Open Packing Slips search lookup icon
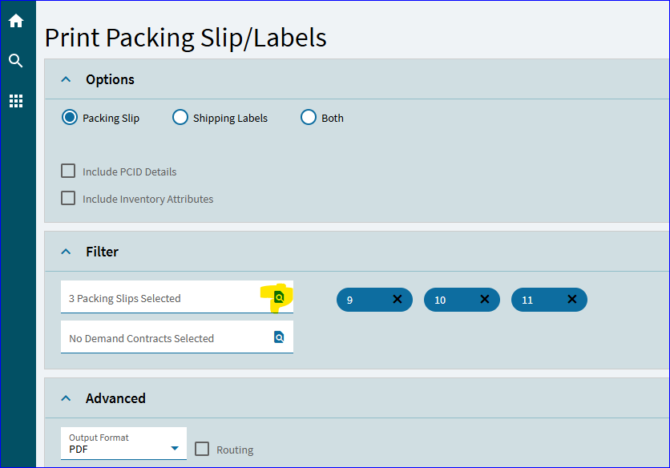The image size is (670, 468). pos(279,297)
